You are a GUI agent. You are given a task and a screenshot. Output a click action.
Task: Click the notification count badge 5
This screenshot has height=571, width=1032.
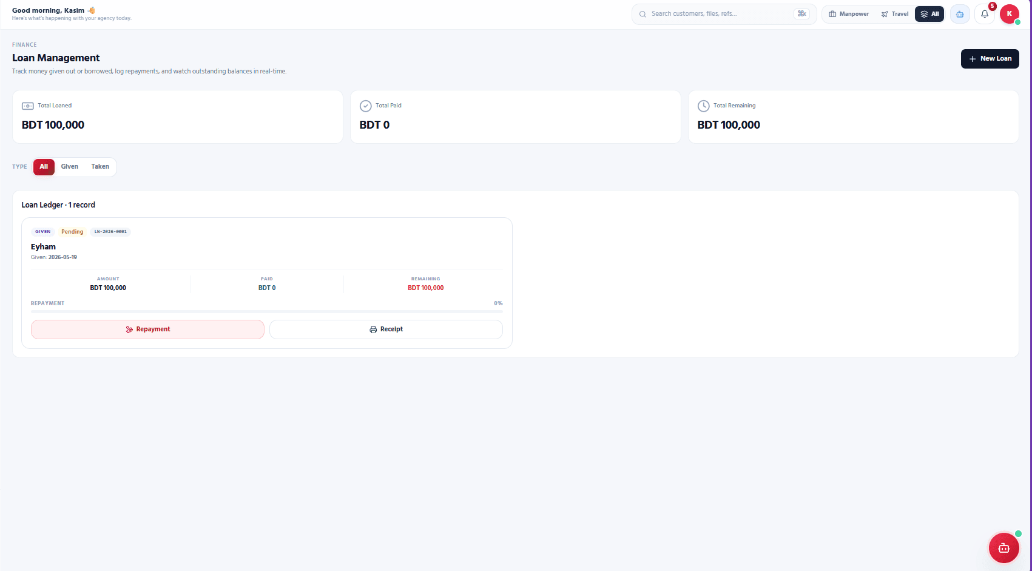click(x=993, y=6)
